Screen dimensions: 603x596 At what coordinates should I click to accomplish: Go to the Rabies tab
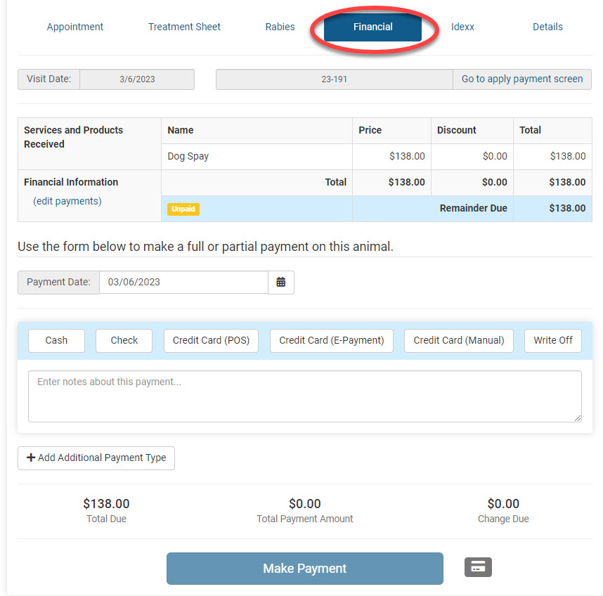(280, 27)
